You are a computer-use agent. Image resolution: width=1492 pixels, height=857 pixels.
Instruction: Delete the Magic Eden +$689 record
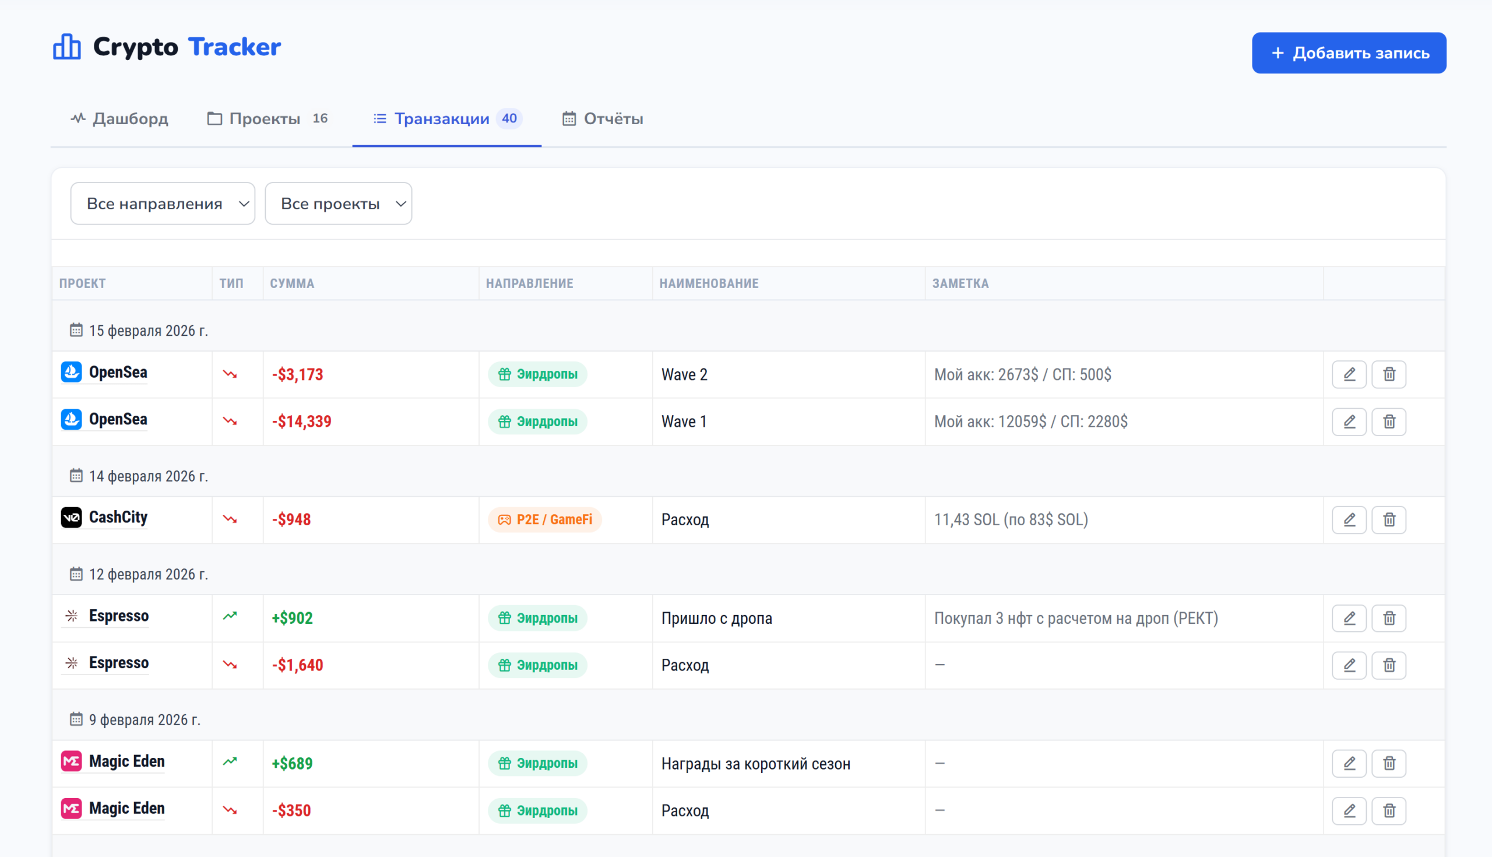pyautogui.click(x=1388, y=763)
